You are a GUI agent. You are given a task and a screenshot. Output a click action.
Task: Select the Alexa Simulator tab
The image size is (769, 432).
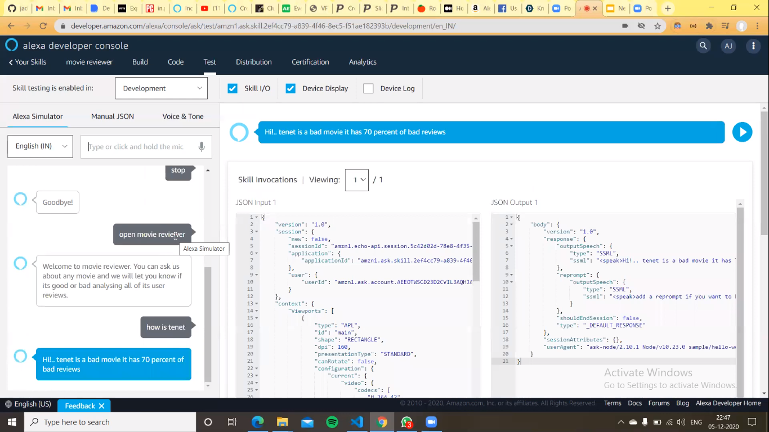[38, 116]
